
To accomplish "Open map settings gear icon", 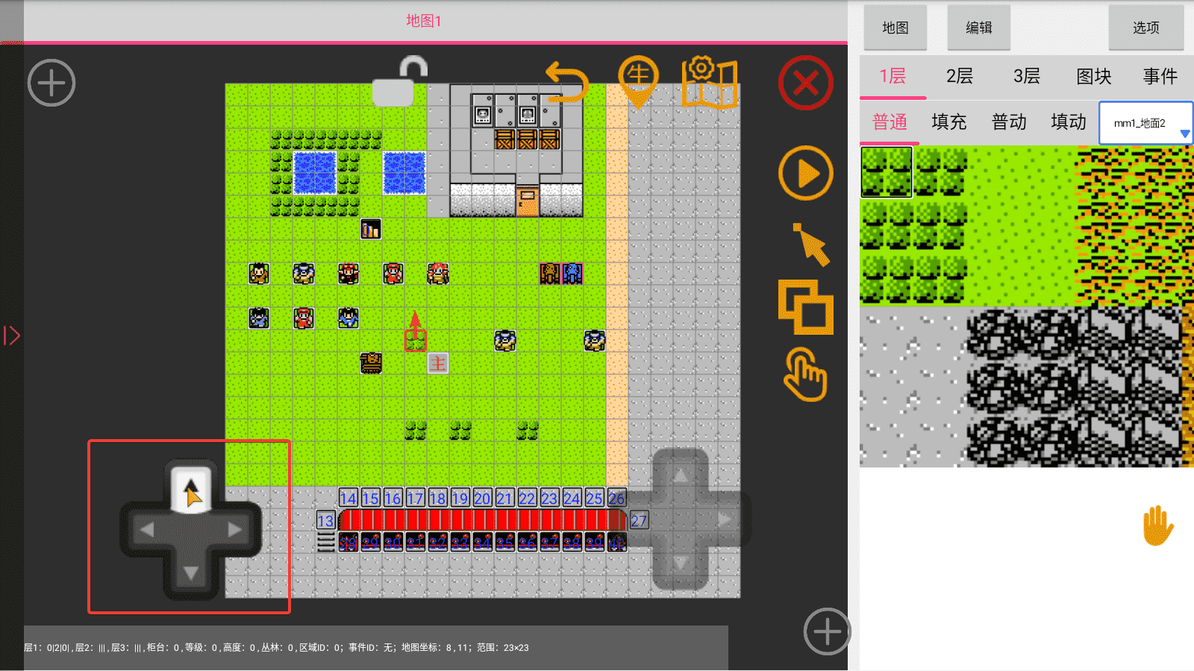I will [x=709, y=82].
